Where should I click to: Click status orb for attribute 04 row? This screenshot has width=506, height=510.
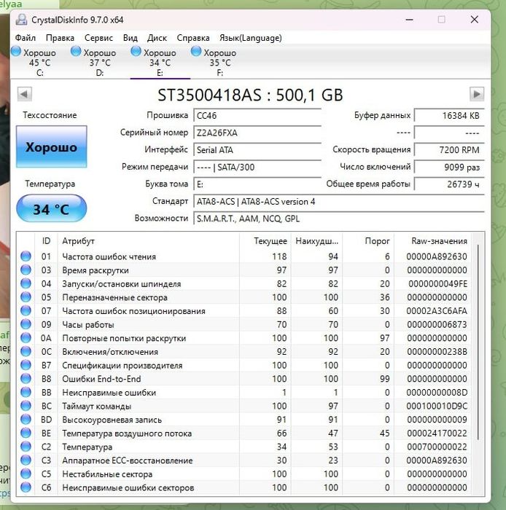click(26, 283)
